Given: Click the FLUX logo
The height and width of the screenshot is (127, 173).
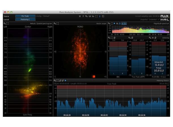Looking at the screenshot, I should click(164, 16).
